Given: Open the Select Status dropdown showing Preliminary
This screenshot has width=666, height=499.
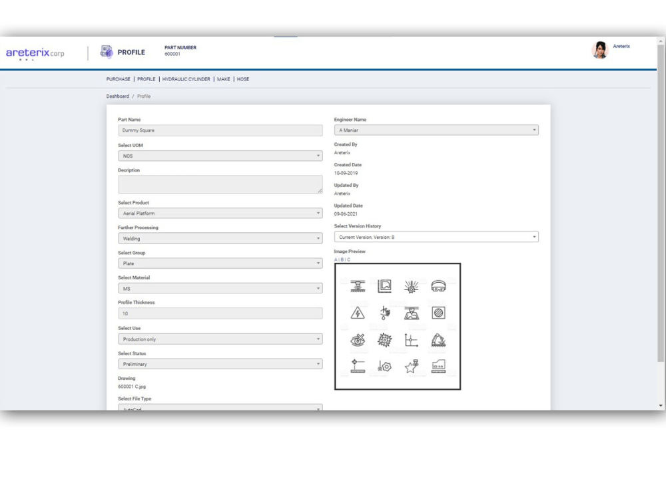Looking at the screenshot, I should [220, 364].
